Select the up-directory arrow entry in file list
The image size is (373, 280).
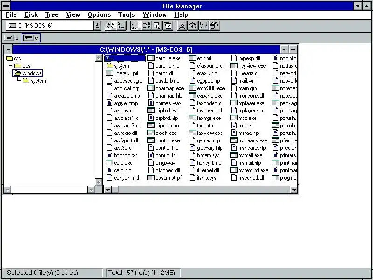[x=125, y=58]
